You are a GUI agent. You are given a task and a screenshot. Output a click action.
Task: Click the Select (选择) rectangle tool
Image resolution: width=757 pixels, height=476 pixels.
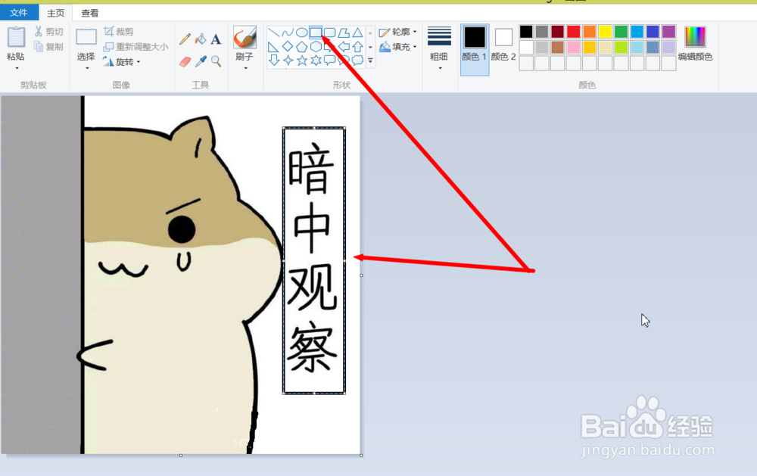click(x=86, y=37)
